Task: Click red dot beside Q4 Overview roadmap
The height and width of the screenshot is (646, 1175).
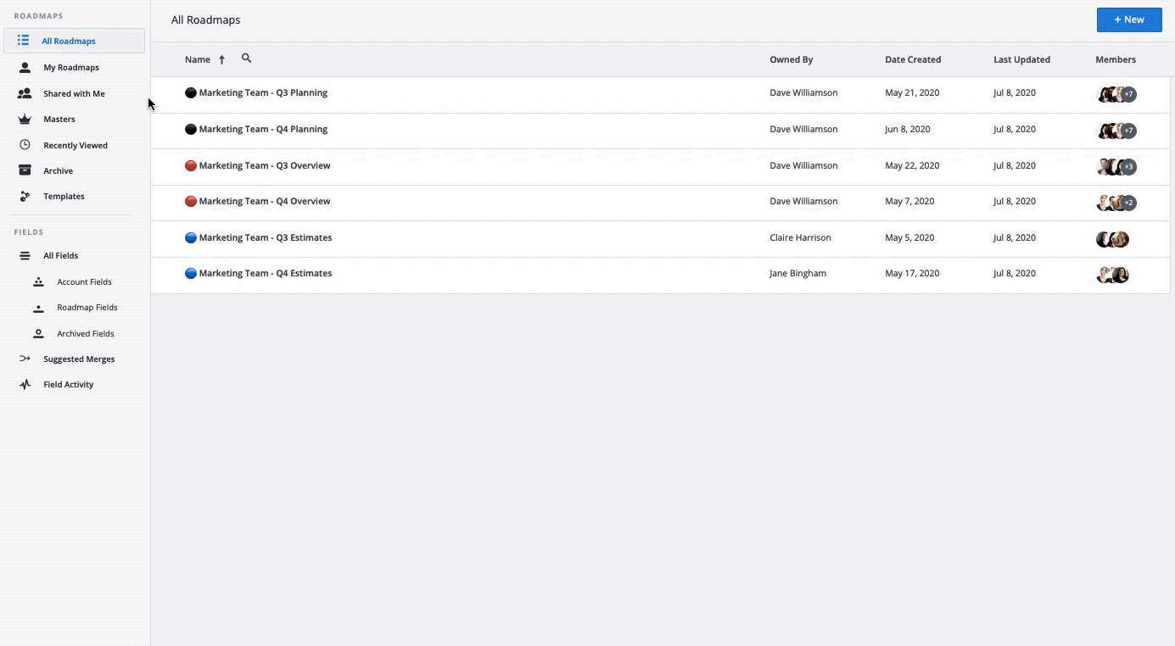Action: [x=191, y=202]
